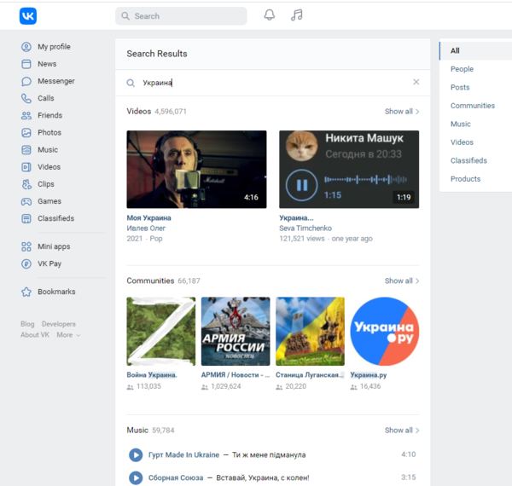512x486 pixels.
Task: Click the top header Search field
Action: [181, 16]
